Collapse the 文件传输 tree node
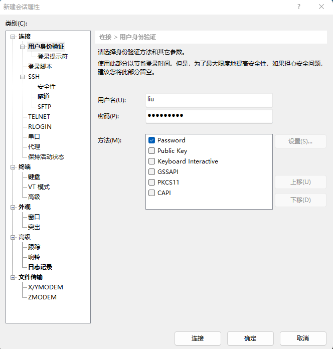333x349 pixels. coord(13,277)
